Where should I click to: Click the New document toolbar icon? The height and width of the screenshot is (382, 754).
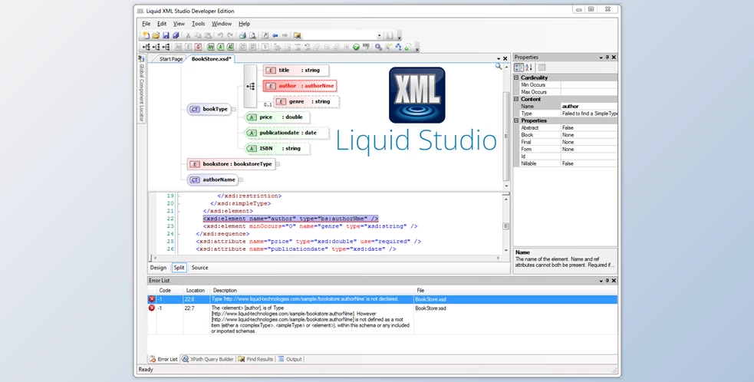click(146, 35)
